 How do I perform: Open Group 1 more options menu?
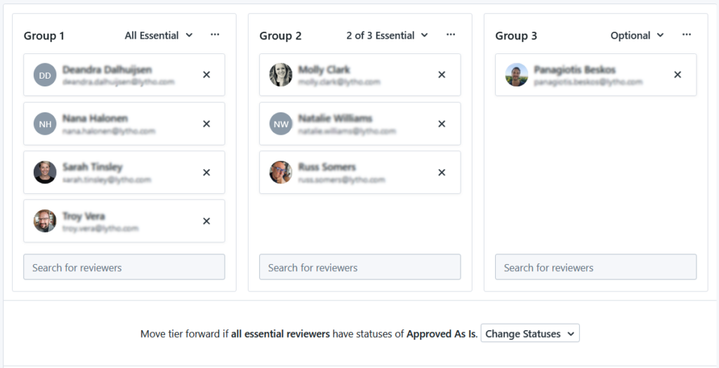215,35
